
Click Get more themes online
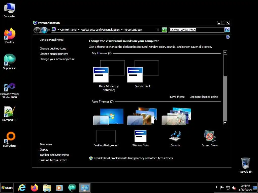(204, 97)
